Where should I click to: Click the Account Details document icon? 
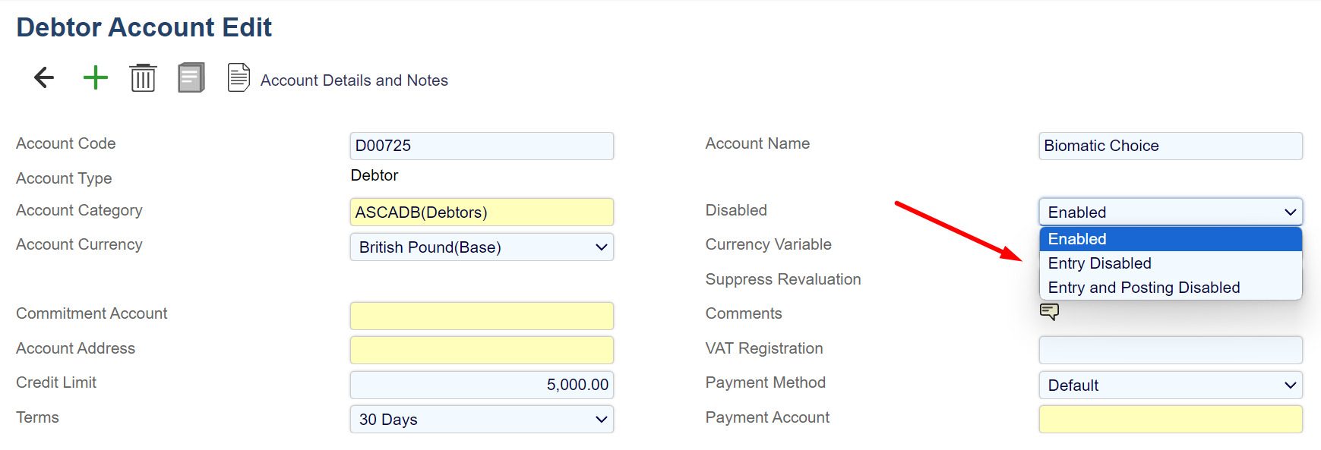point(239,77)
